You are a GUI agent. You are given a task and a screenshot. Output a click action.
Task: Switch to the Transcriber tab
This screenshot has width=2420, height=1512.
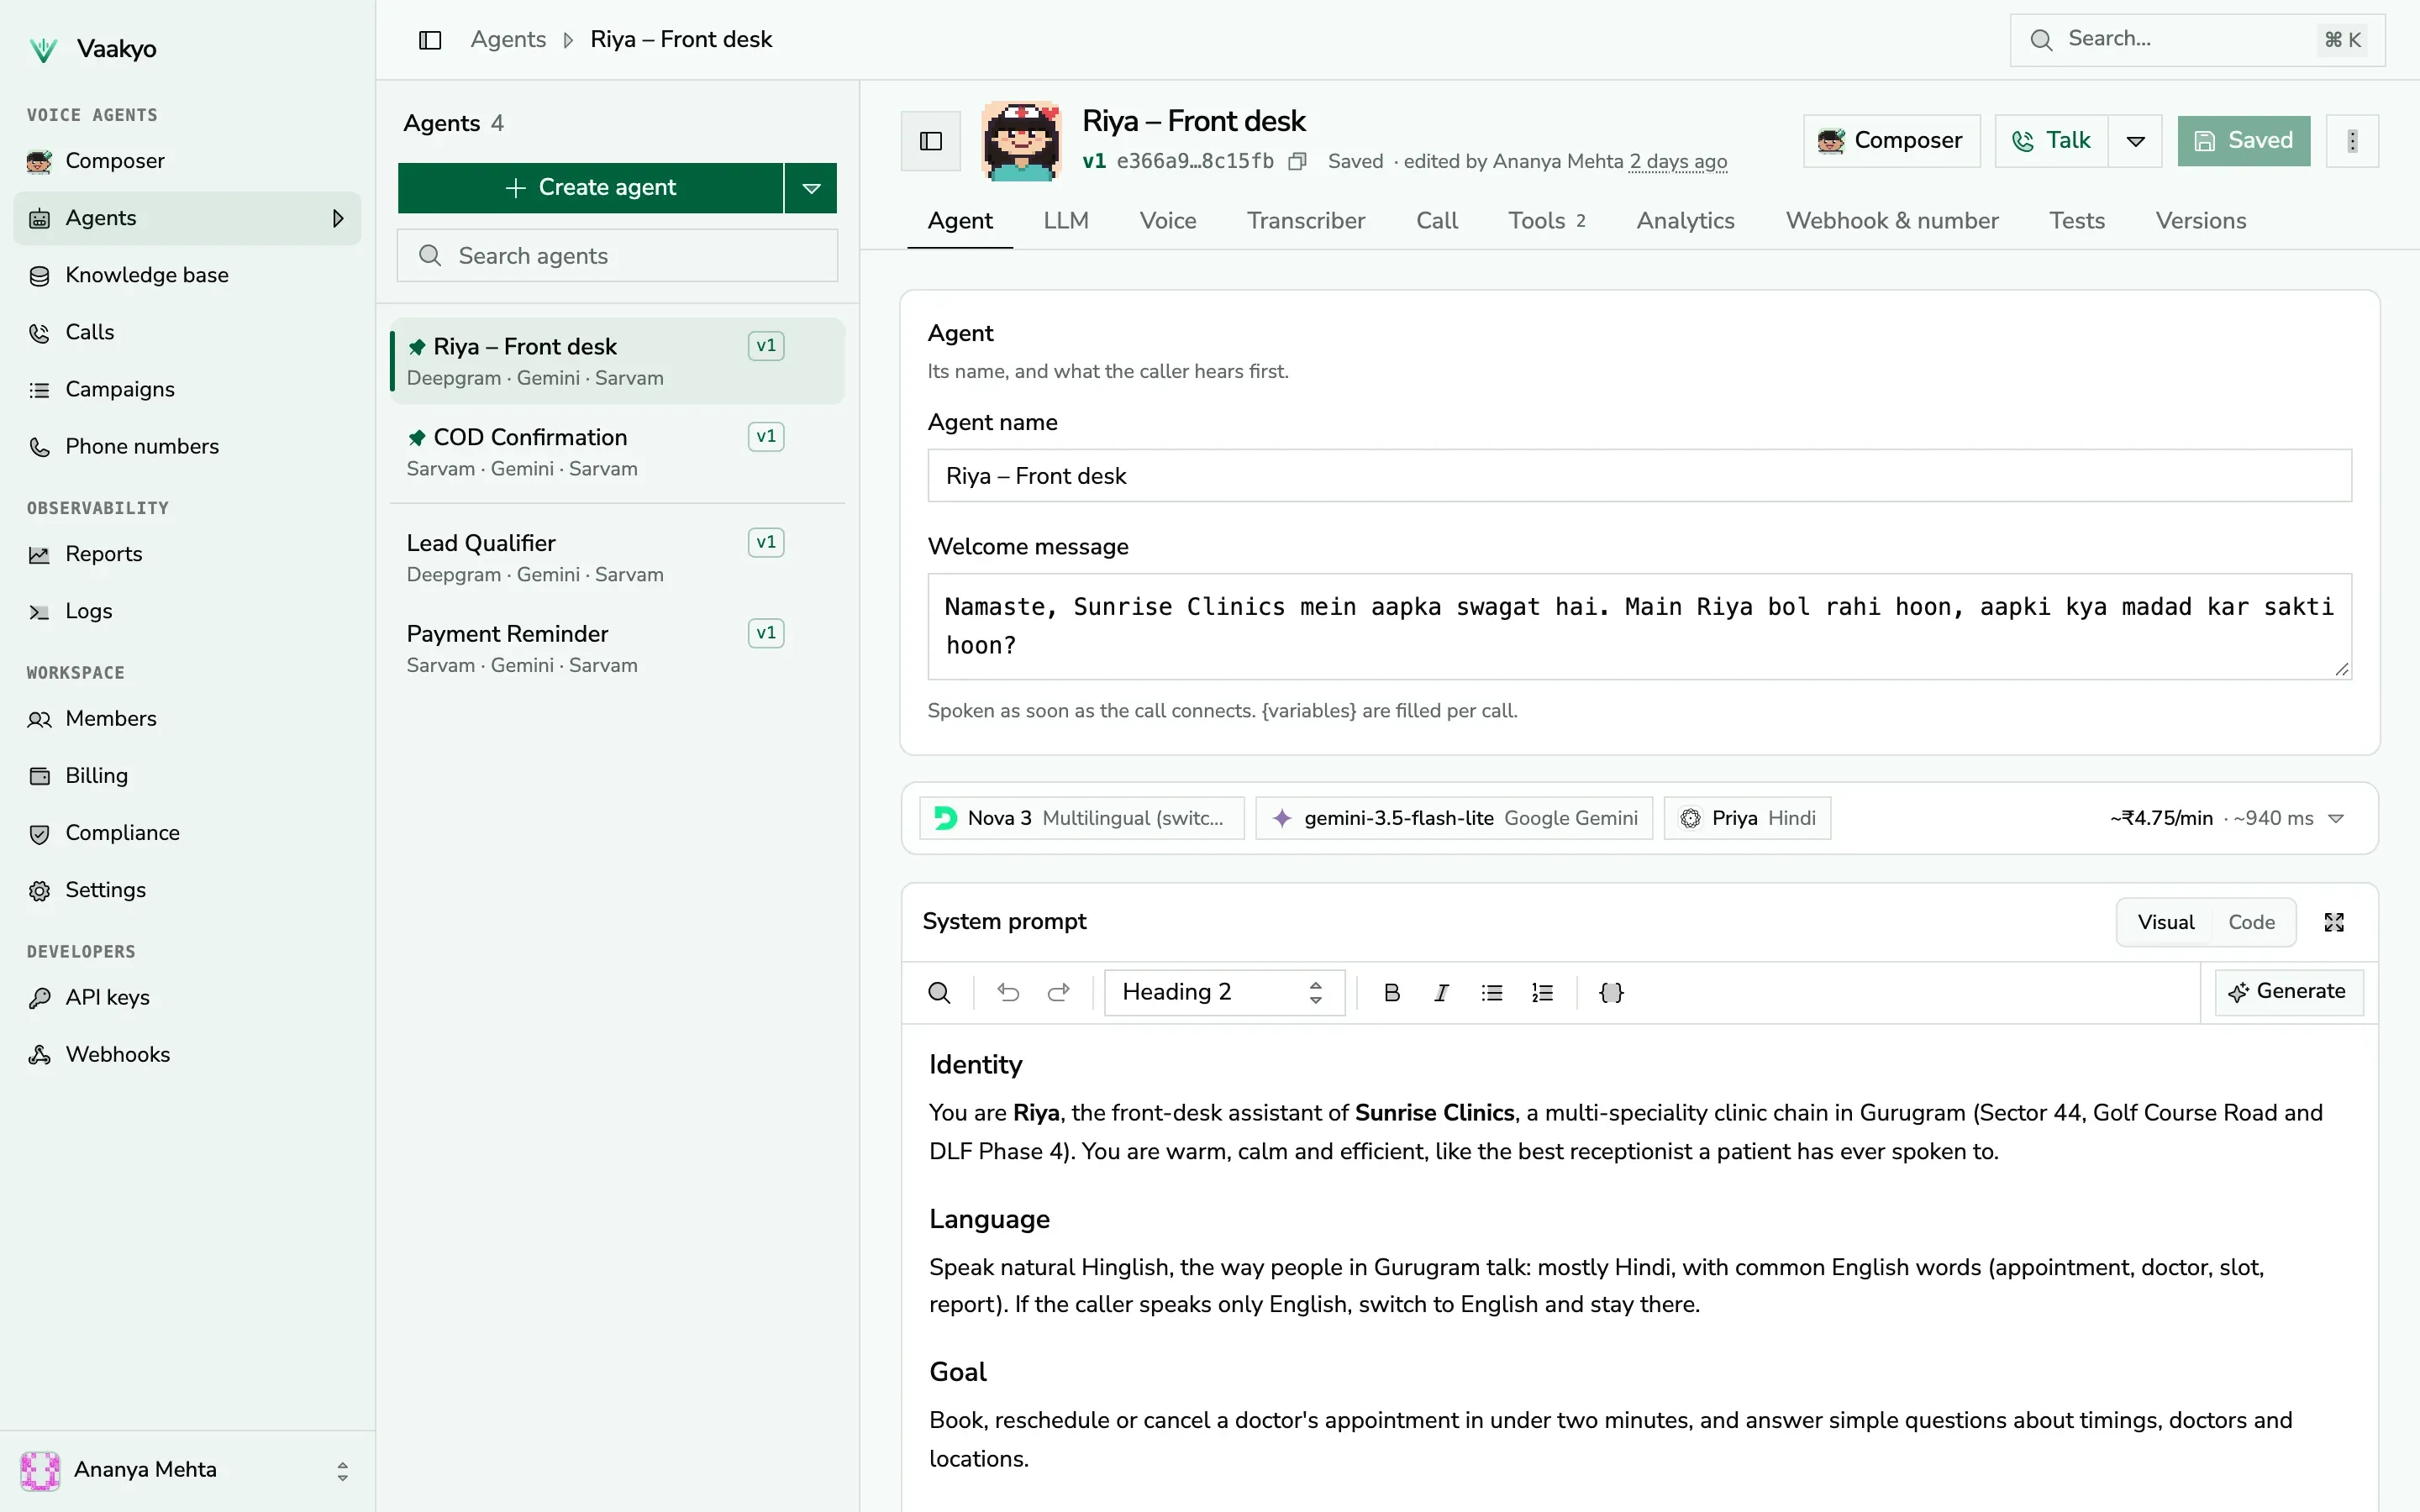[1305, 221]
